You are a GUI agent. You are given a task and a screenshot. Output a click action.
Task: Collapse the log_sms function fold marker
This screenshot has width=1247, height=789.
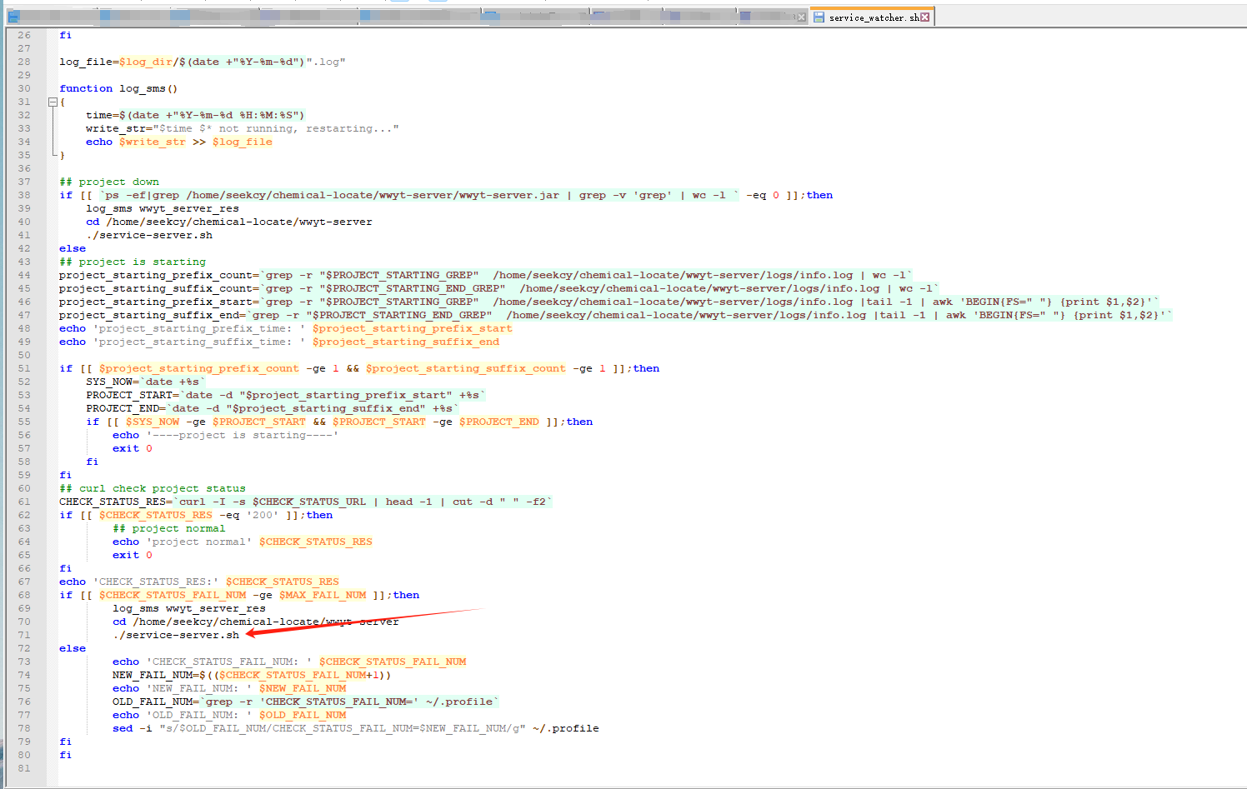click(53, 102)
